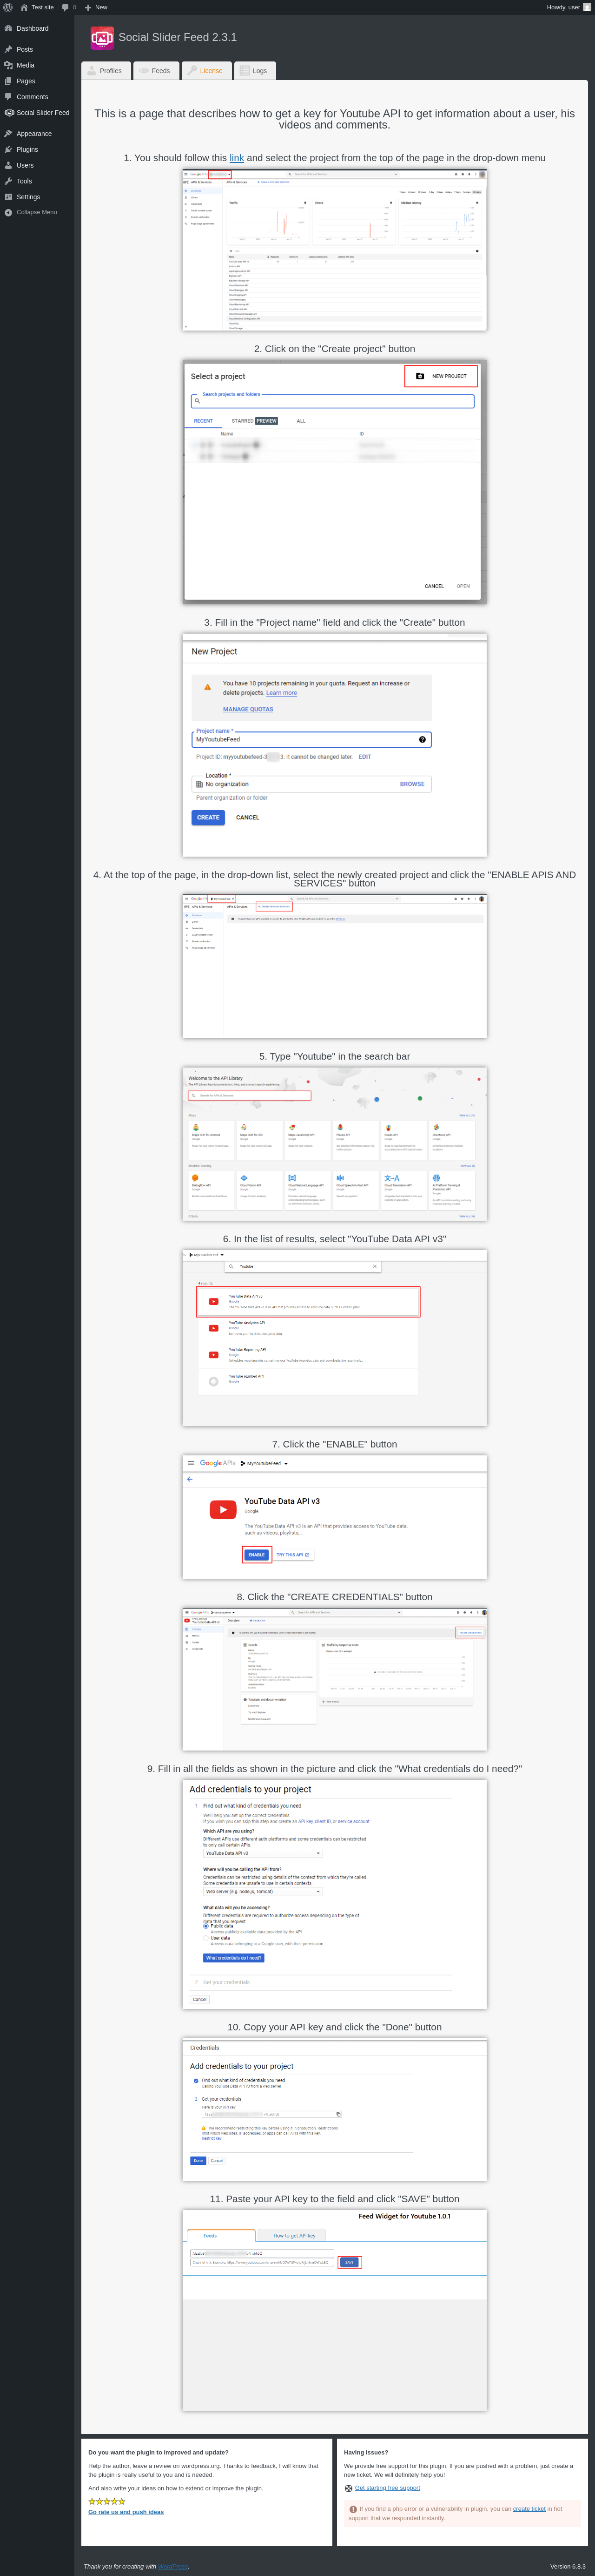The height and width of the screenshot is (2576, 595).
Task: Click "Do you want the plugin to improved" heading
Action: click(158, 2452)
